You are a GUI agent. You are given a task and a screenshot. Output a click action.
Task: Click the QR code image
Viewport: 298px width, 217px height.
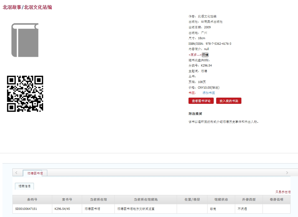25,94
